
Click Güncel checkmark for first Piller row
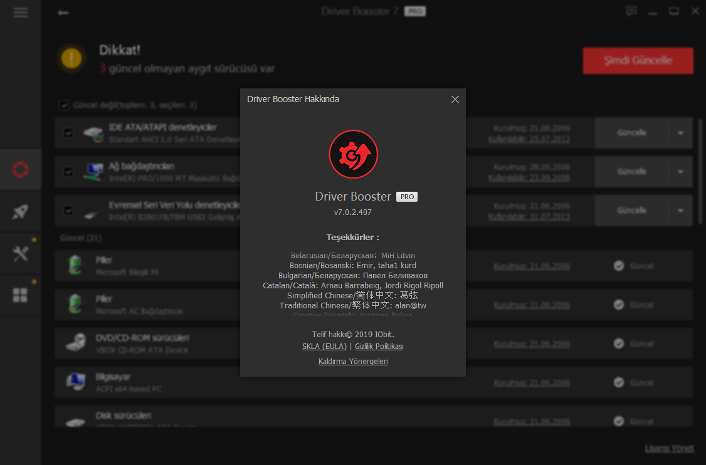(x=619, y=266)
